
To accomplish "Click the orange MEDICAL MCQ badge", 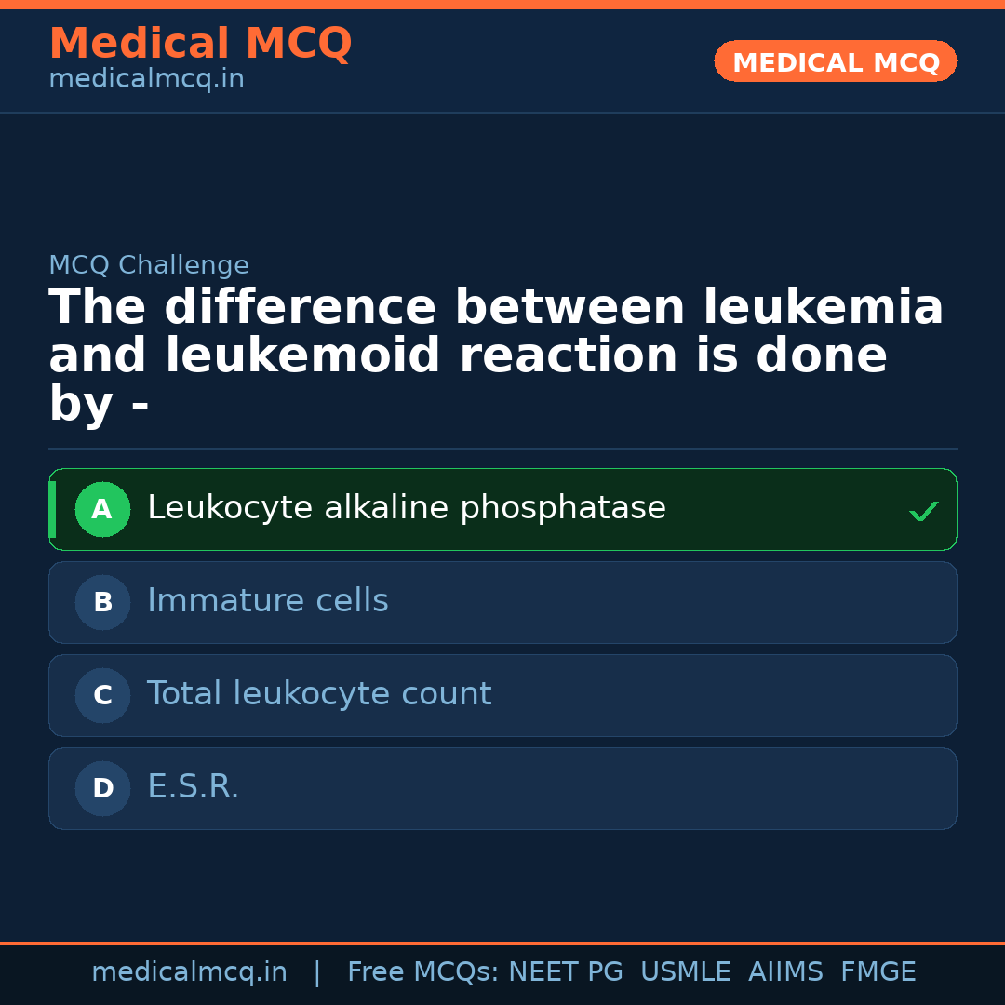I will click(x=836, y=62).
